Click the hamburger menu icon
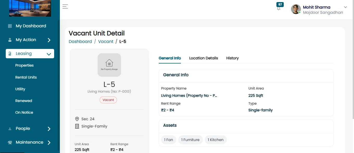This screenshot has height=153, width=354. (x=65, y=7)
